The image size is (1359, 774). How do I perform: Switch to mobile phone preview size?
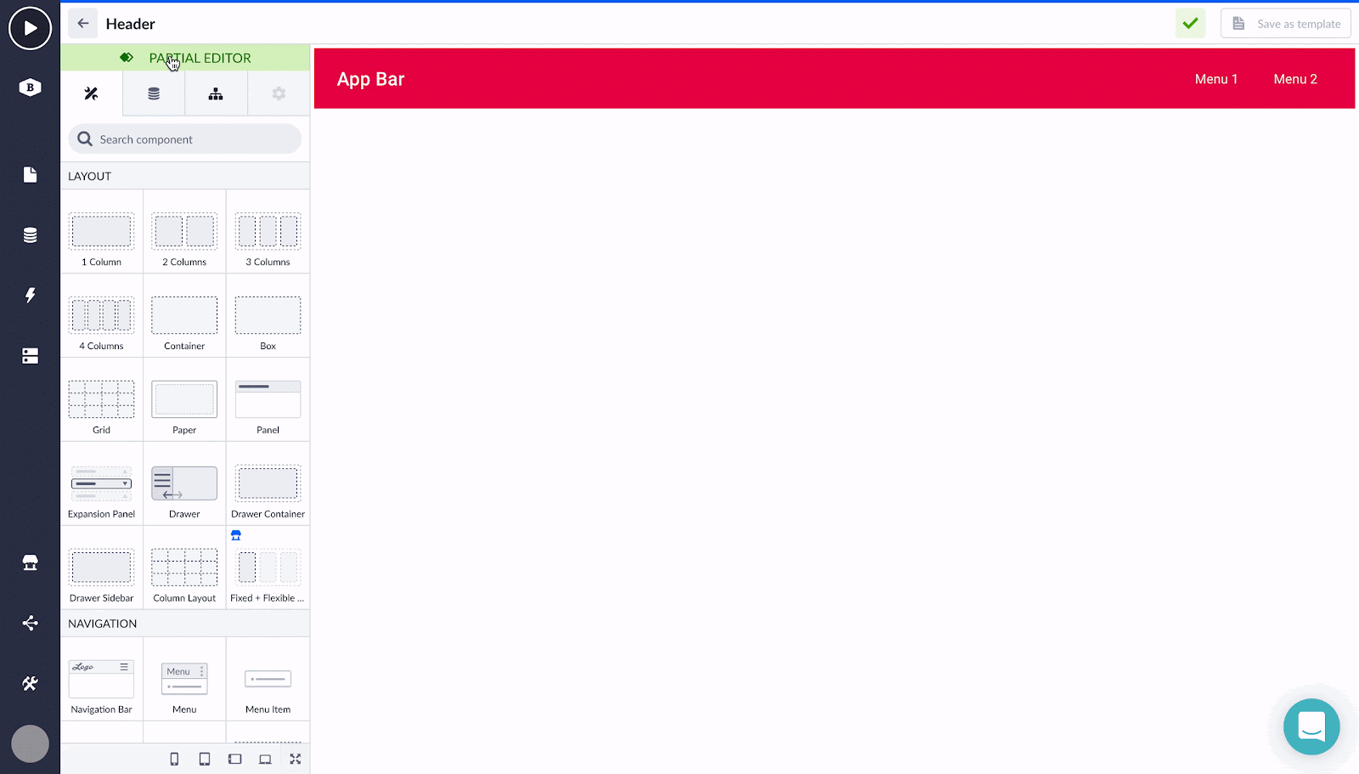pyautogui.click(x=174, y=759)
